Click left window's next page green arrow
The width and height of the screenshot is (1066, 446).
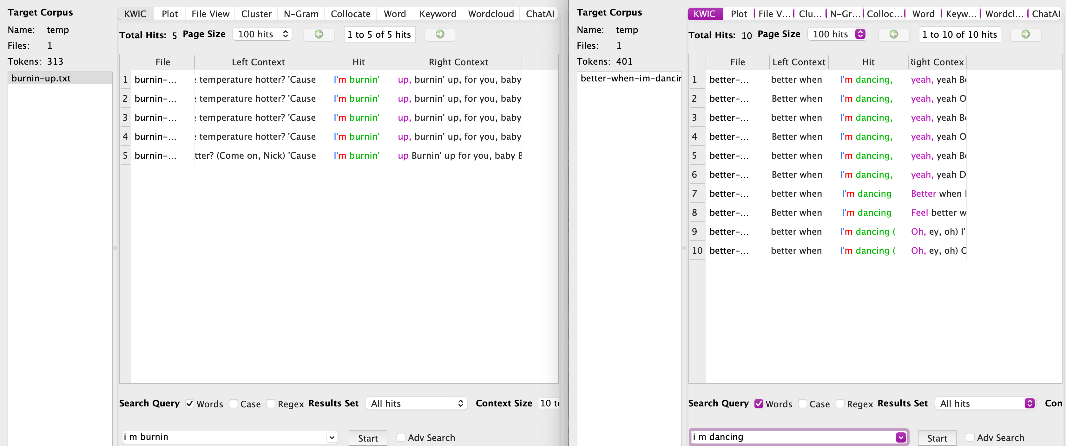(x=440, y=34)
